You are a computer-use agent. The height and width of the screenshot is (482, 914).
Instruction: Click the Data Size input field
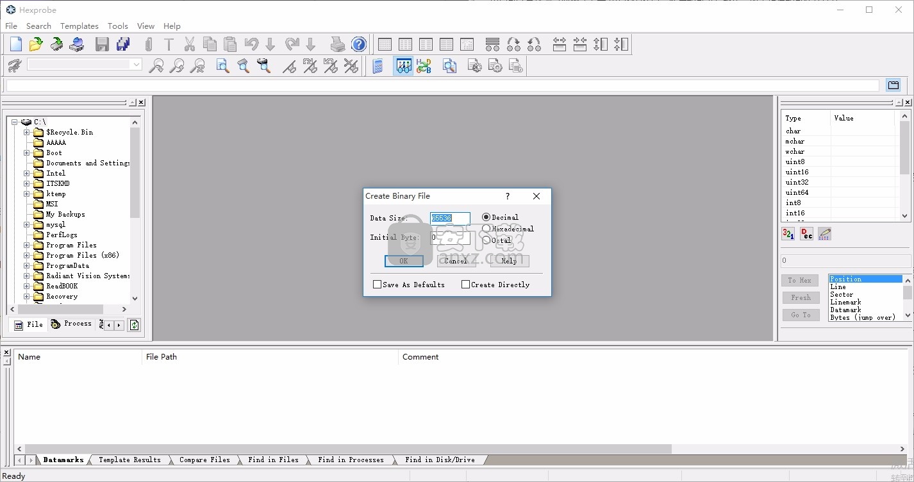click(450, 218)
